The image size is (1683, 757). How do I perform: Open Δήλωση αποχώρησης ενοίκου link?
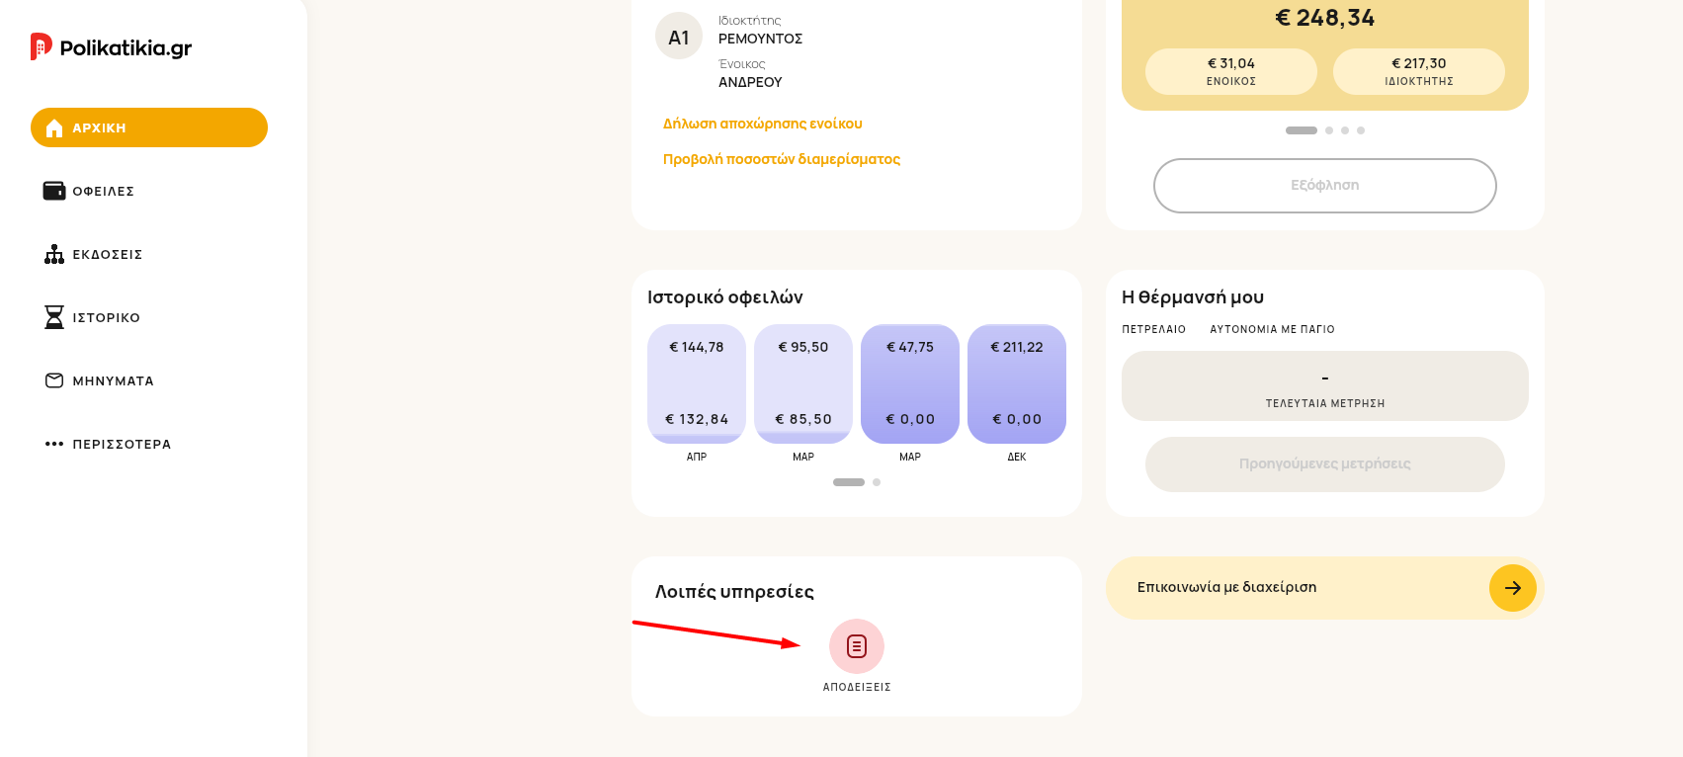[x=763, y=124]
